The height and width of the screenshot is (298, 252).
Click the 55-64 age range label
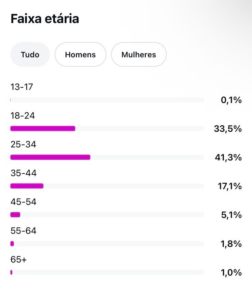[23, 231]
